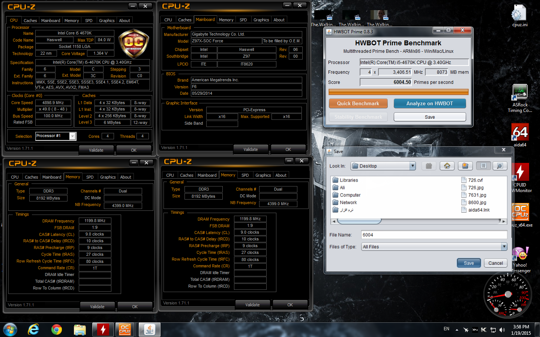Expand the Files of Type dropdown
This screenshot has height=337, width=540.
pos(504,246)
